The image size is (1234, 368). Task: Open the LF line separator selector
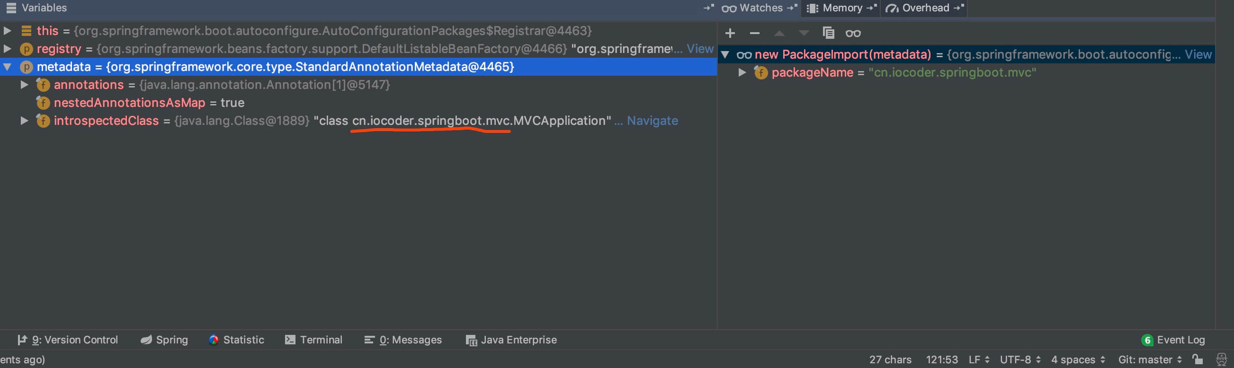point(979,359)
